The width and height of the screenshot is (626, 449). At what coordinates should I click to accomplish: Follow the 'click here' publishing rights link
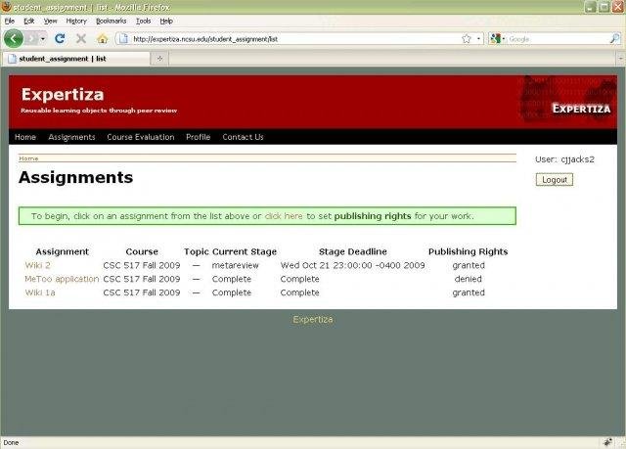coord(284,216)
